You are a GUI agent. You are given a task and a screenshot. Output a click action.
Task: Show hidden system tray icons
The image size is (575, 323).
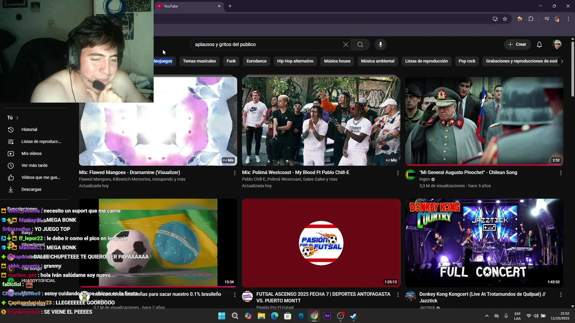pyautogui.click(x=487, y=316)
